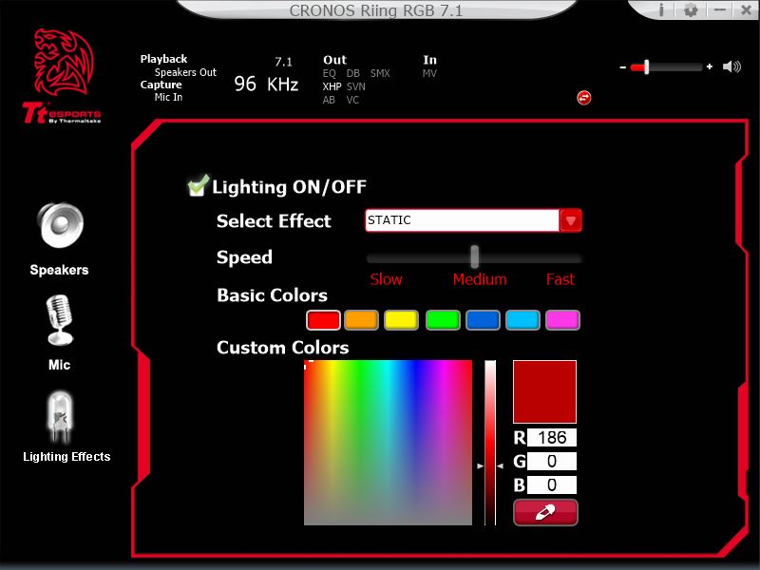This screenshot has width=760, height=570.
Task: Select the red basic color swatch
Action: [x=323, y=320]
